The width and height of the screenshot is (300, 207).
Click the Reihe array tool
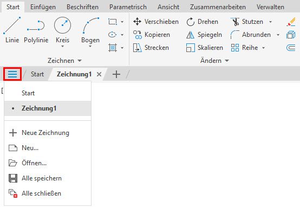[x=244, y=48]
